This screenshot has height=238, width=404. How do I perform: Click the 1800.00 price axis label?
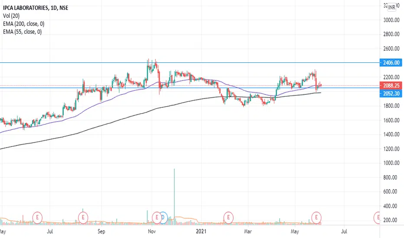pos(391,106)
